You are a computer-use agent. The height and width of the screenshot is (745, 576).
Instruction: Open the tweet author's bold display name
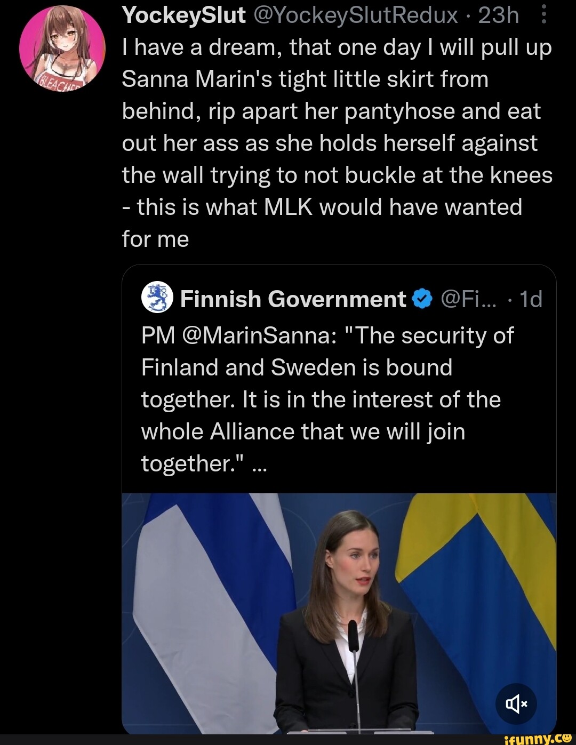pyautogui.click(x=183, y=15)
